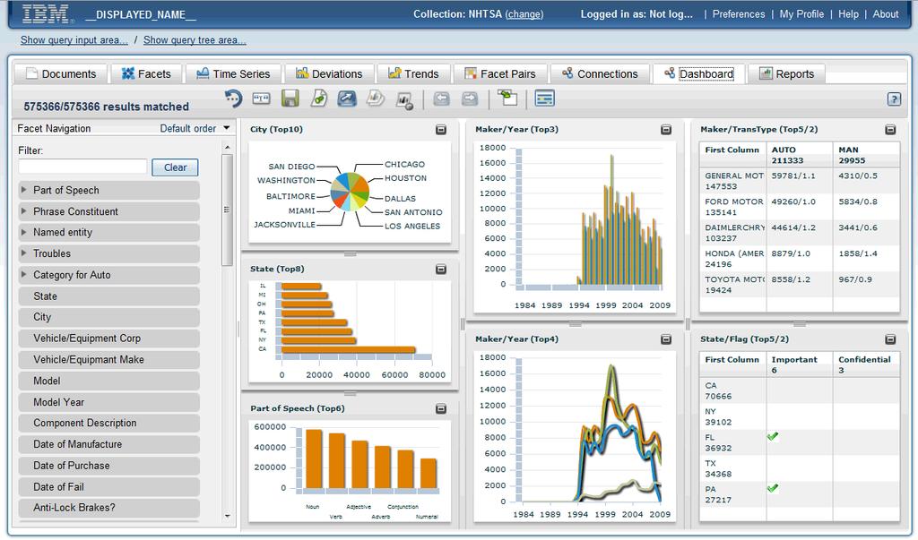Switch to the Documents tab
The height and width of the screenshot is (540, 918).
click(61, 73)
